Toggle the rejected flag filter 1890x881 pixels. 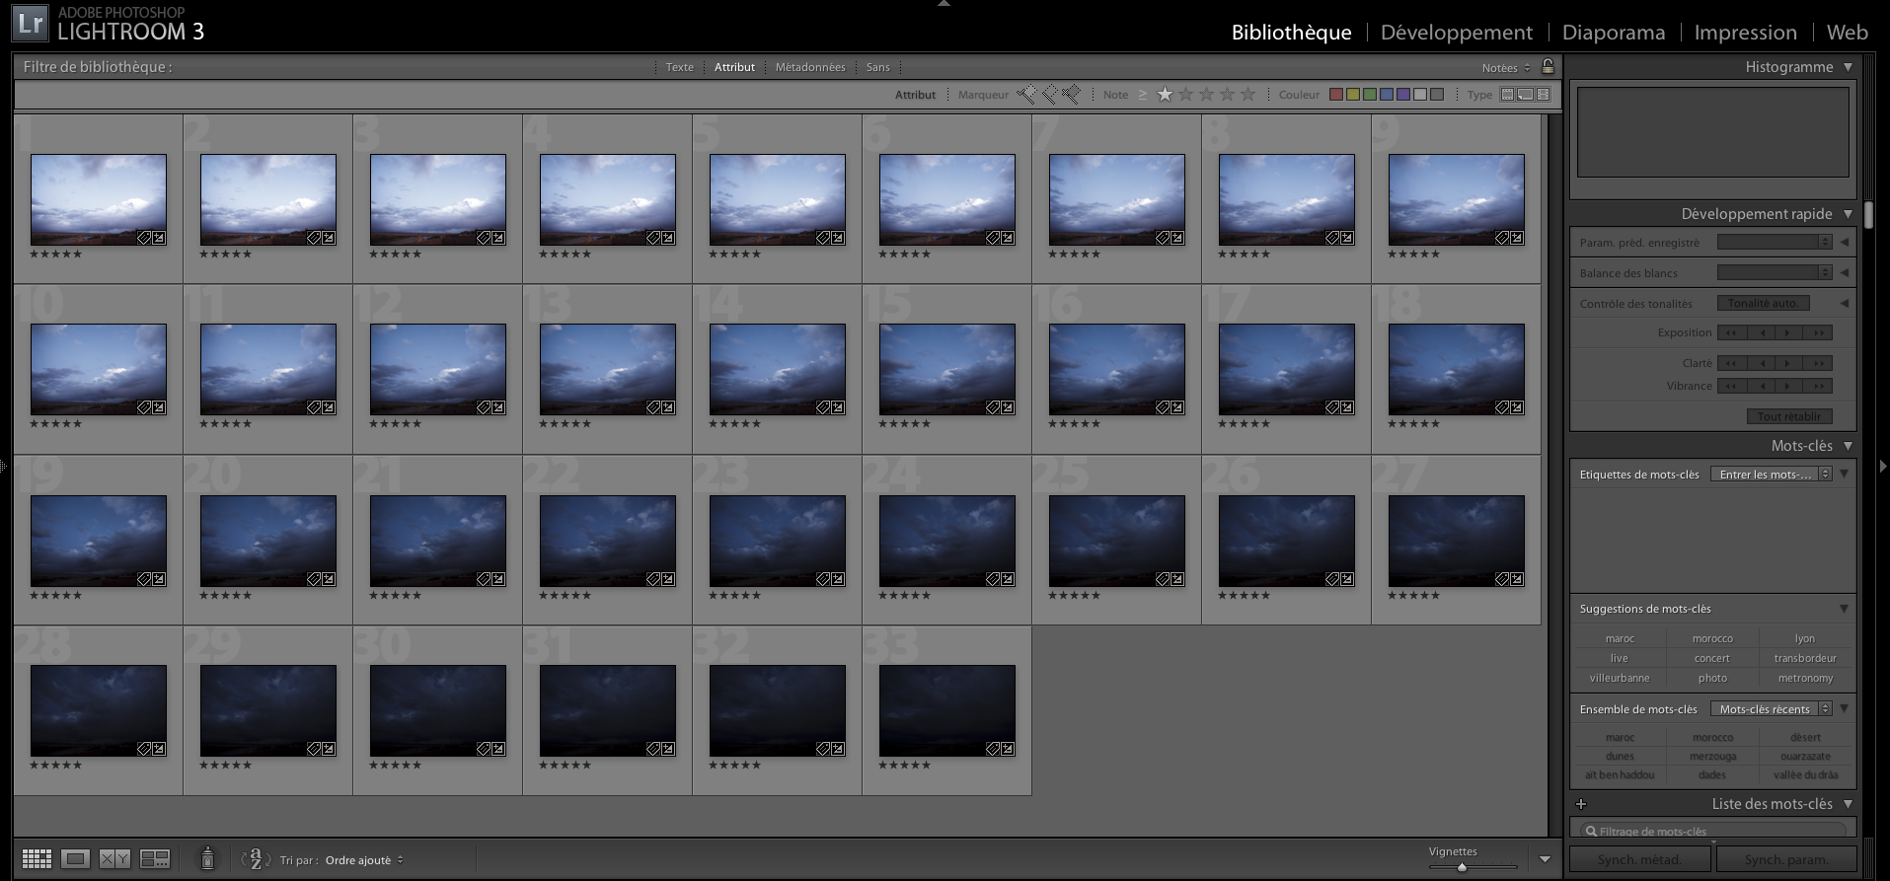coord(1072,95)
